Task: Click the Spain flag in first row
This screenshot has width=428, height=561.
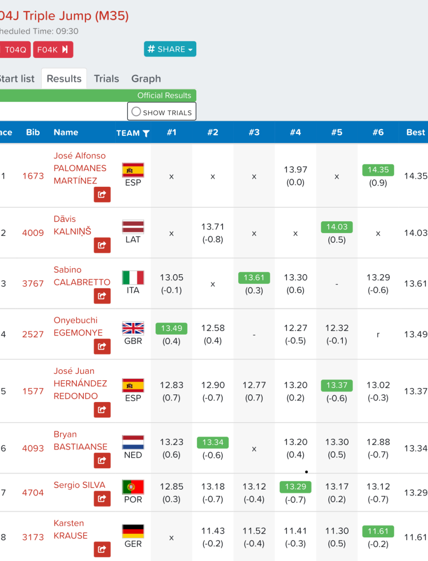Action: click(x=133, y=170)
